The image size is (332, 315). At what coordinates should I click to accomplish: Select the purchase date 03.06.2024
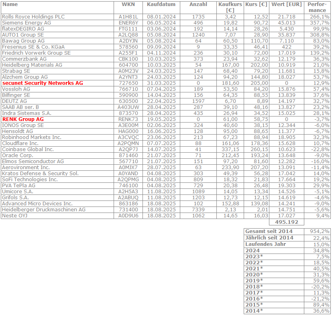161,29
